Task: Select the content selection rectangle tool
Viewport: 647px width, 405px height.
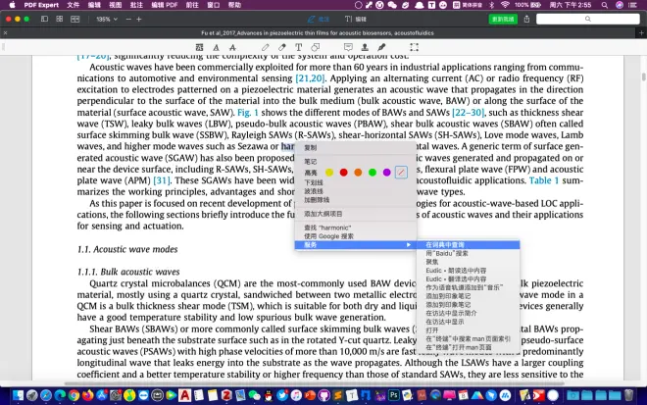Action: 415,47
